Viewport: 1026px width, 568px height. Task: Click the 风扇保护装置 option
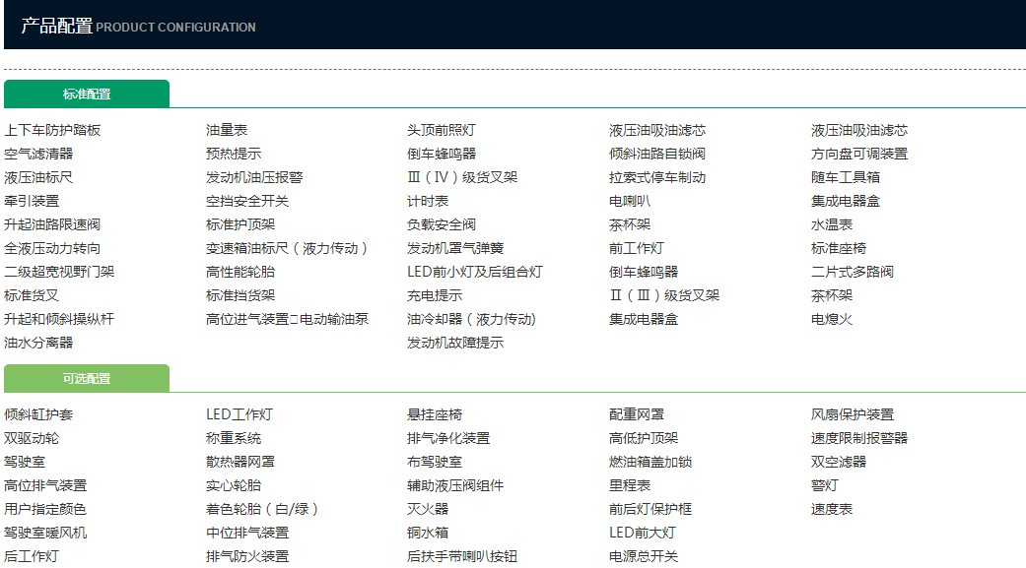(853, 414)
